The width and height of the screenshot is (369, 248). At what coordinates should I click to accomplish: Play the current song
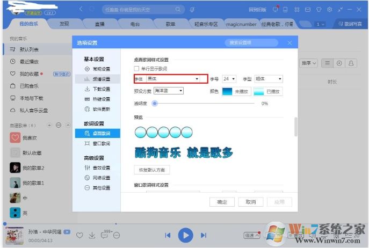[x=186, y=235]
